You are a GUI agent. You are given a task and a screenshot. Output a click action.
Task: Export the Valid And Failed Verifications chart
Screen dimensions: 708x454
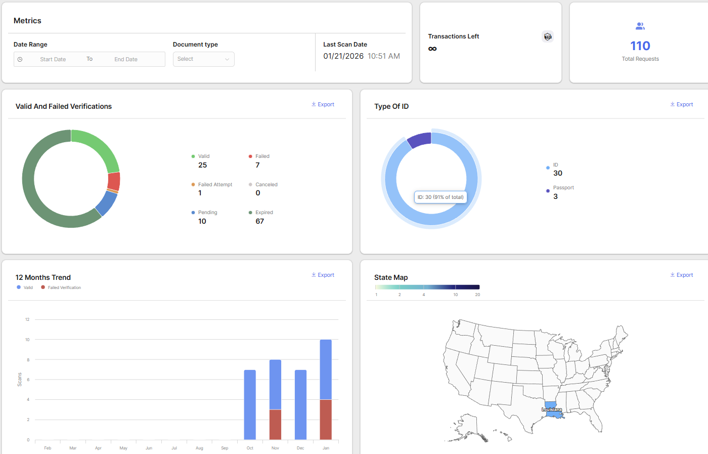tap(323, 105)
